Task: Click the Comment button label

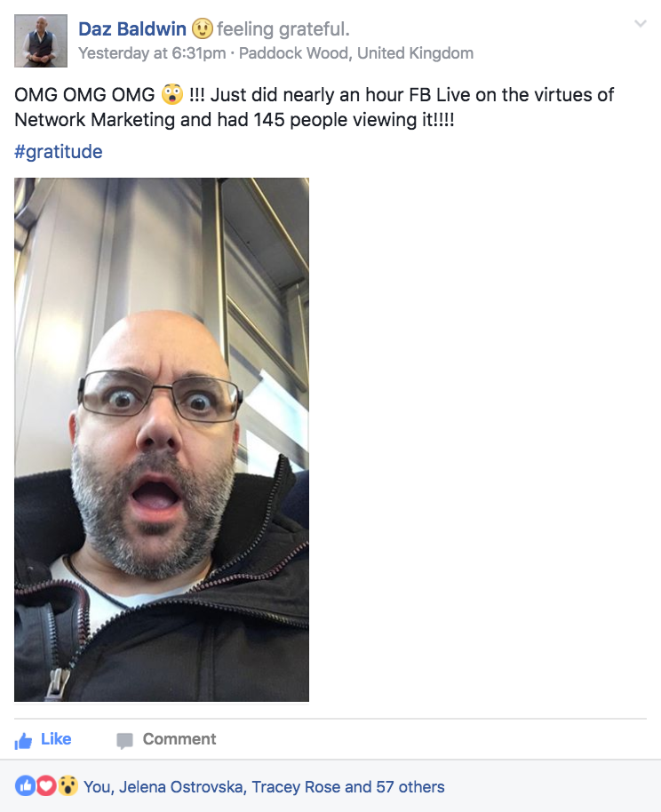Action: point(179,739)
